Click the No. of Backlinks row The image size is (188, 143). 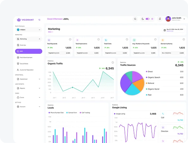coord(173,53)
